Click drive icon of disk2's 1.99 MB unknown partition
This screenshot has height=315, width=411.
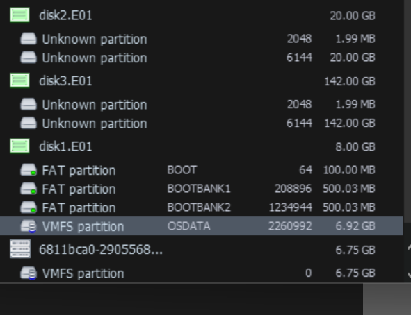29,39
